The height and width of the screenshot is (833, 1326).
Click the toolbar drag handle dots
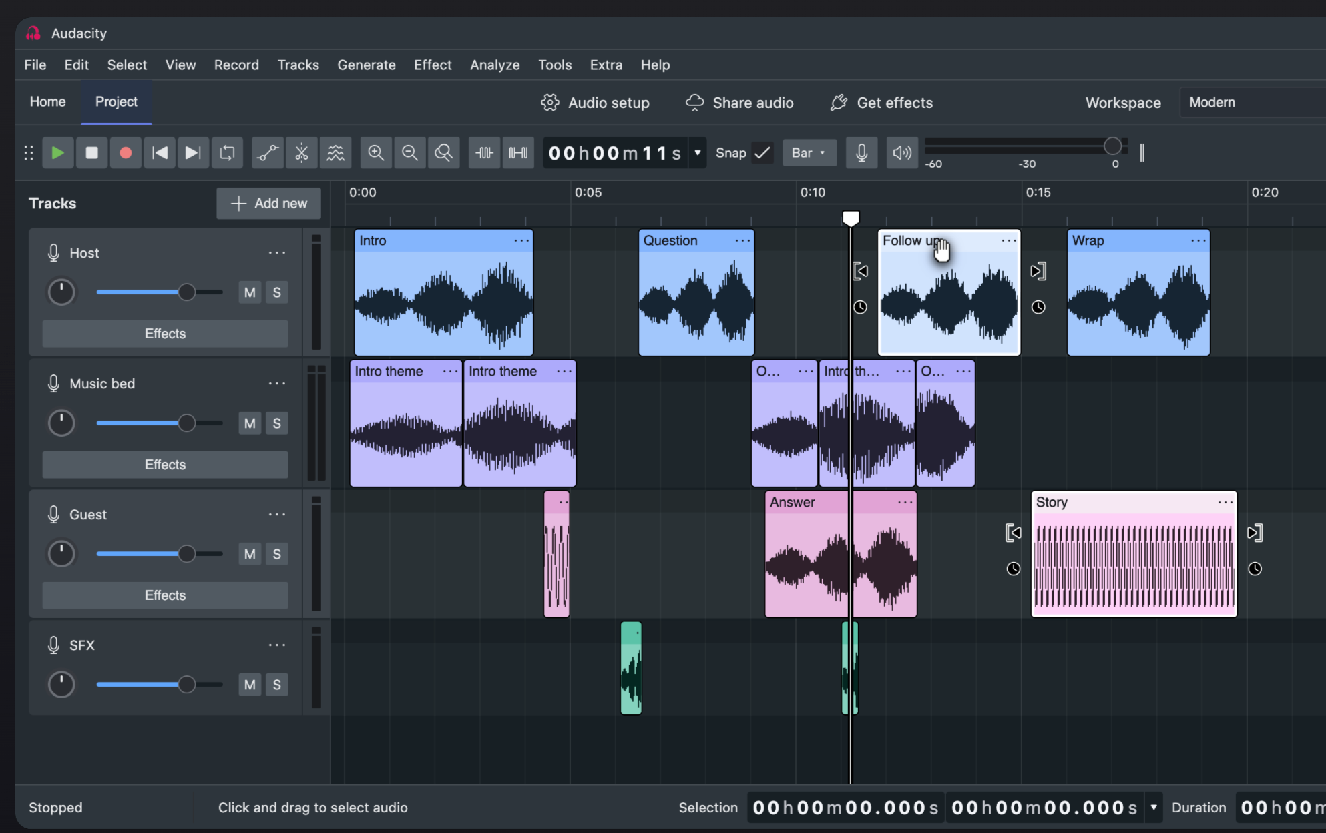[29, 153]
